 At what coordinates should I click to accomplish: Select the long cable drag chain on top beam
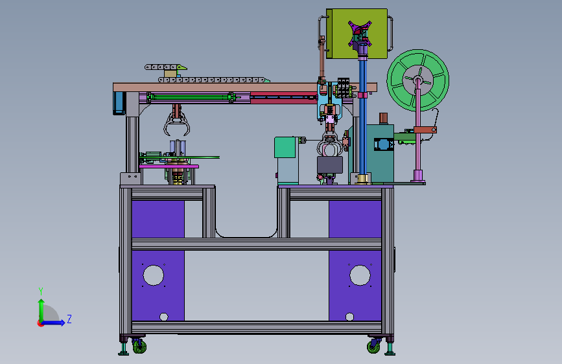coord(213,80)
